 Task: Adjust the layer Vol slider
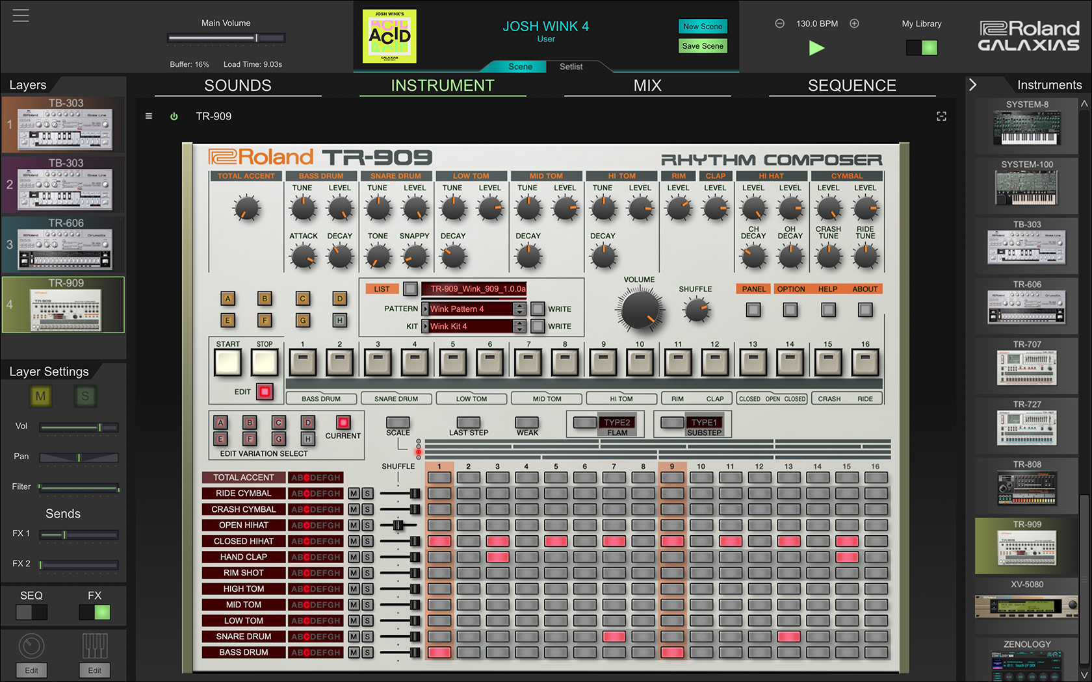tap(79, 427)
